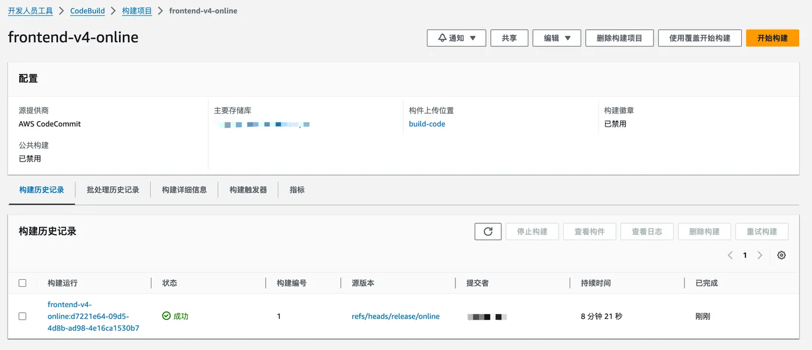Click 使用覆盖开始构建 button
812x350 pixels.
click(699, 38)
